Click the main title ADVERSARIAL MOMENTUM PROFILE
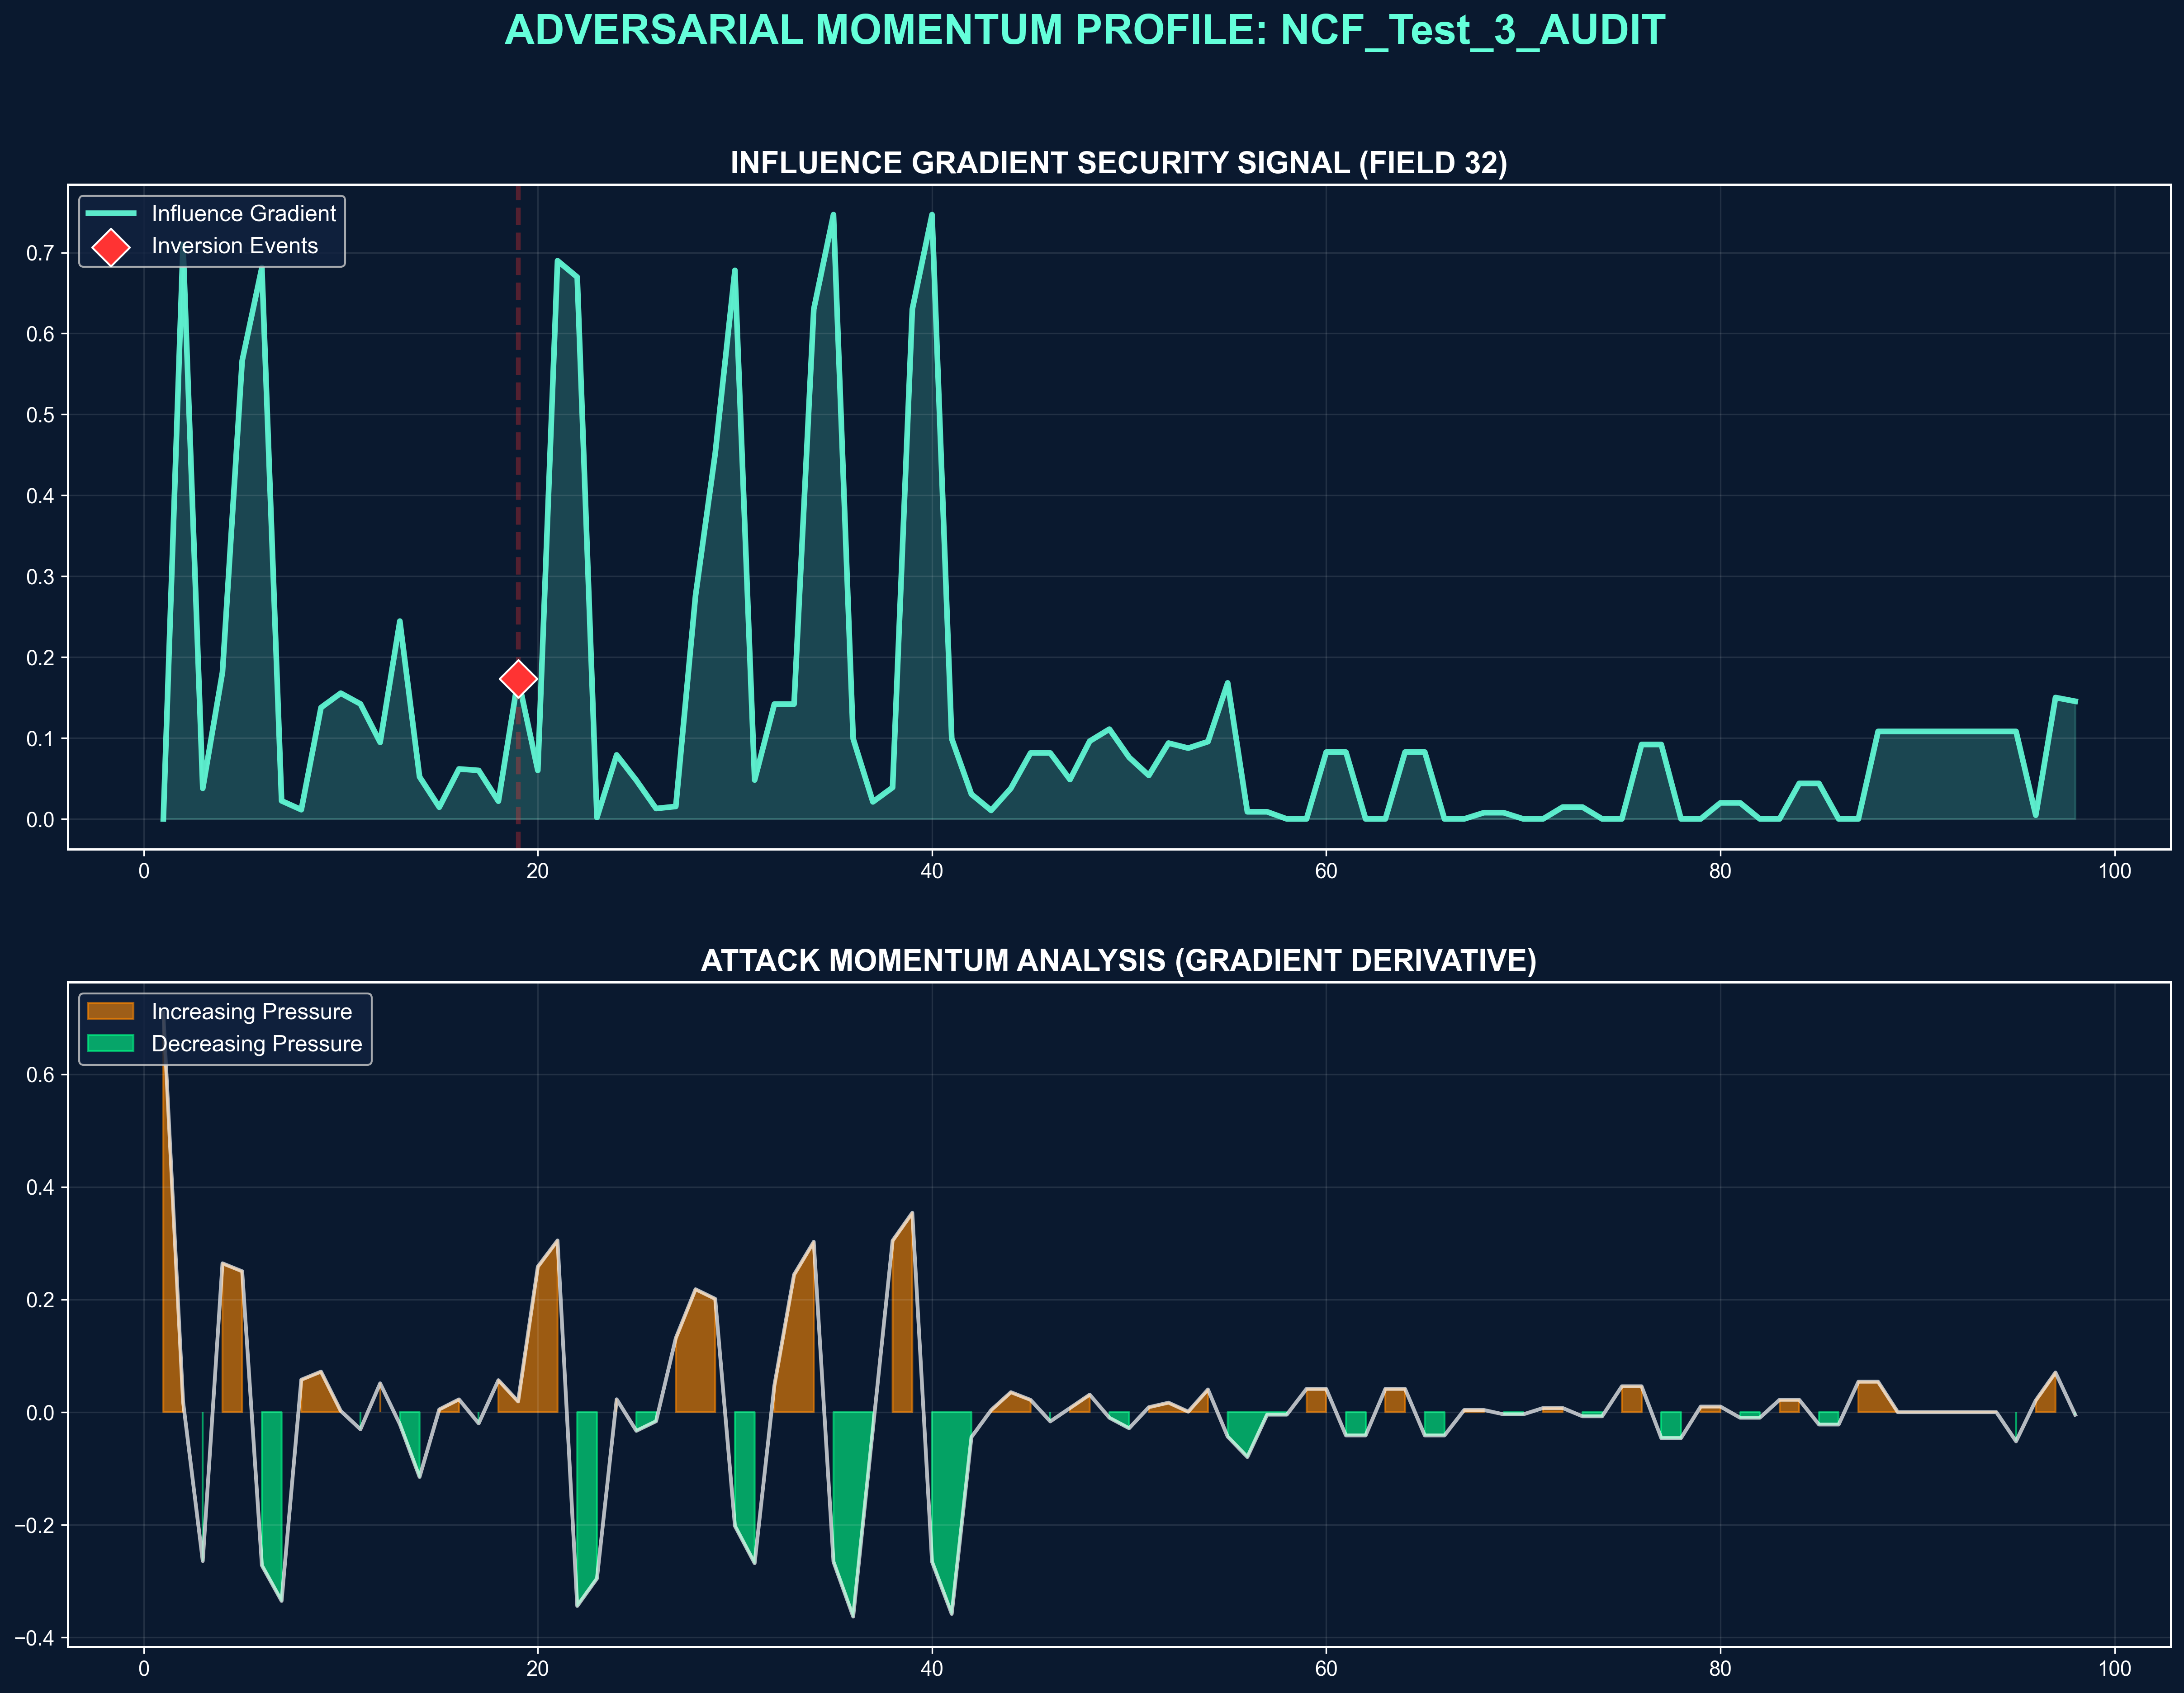This screenshot has width=2184, height=1693. point(1084,30)
